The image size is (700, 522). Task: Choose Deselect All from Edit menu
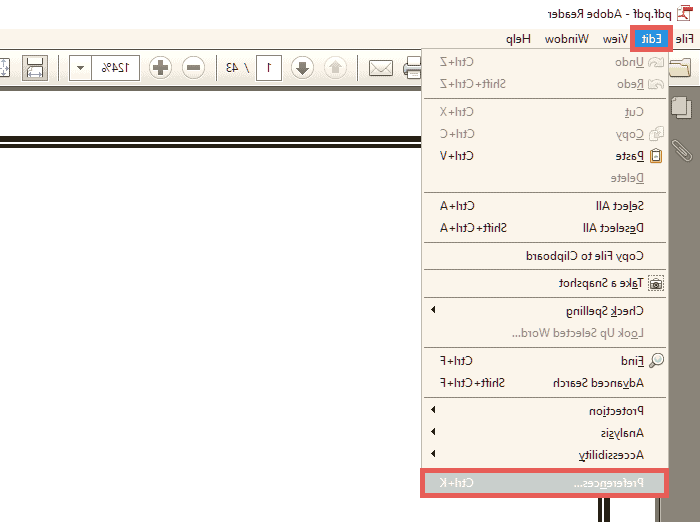coord(544,228)
